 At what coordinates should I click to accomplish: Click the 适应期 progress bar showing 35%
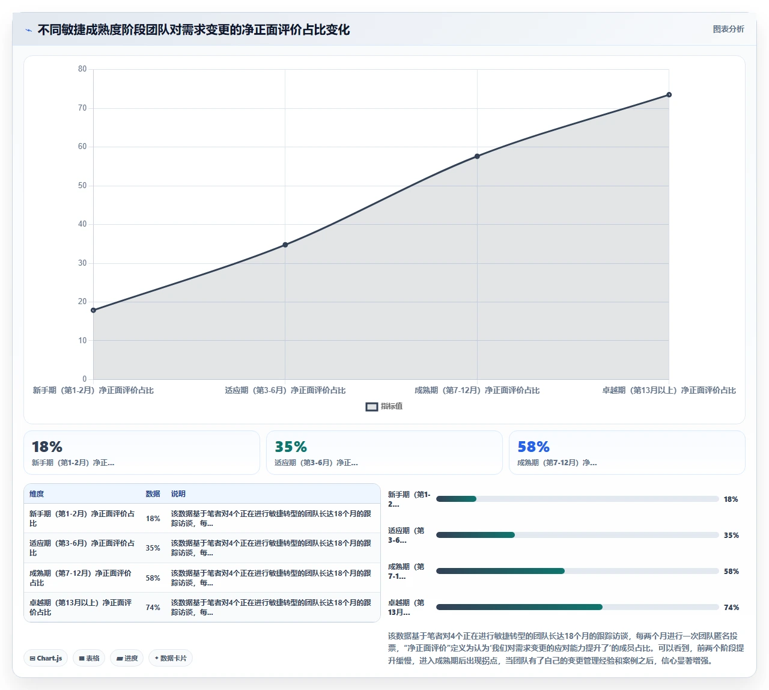[x=577, y=535]
